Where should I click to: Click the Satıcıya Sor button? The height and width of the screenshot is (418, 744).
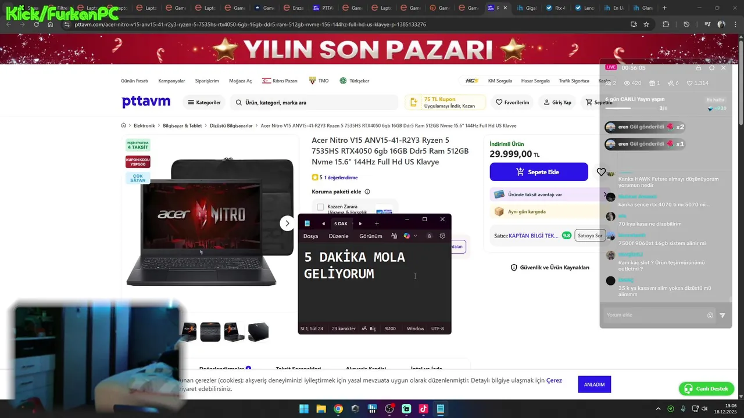click(590, 236)
